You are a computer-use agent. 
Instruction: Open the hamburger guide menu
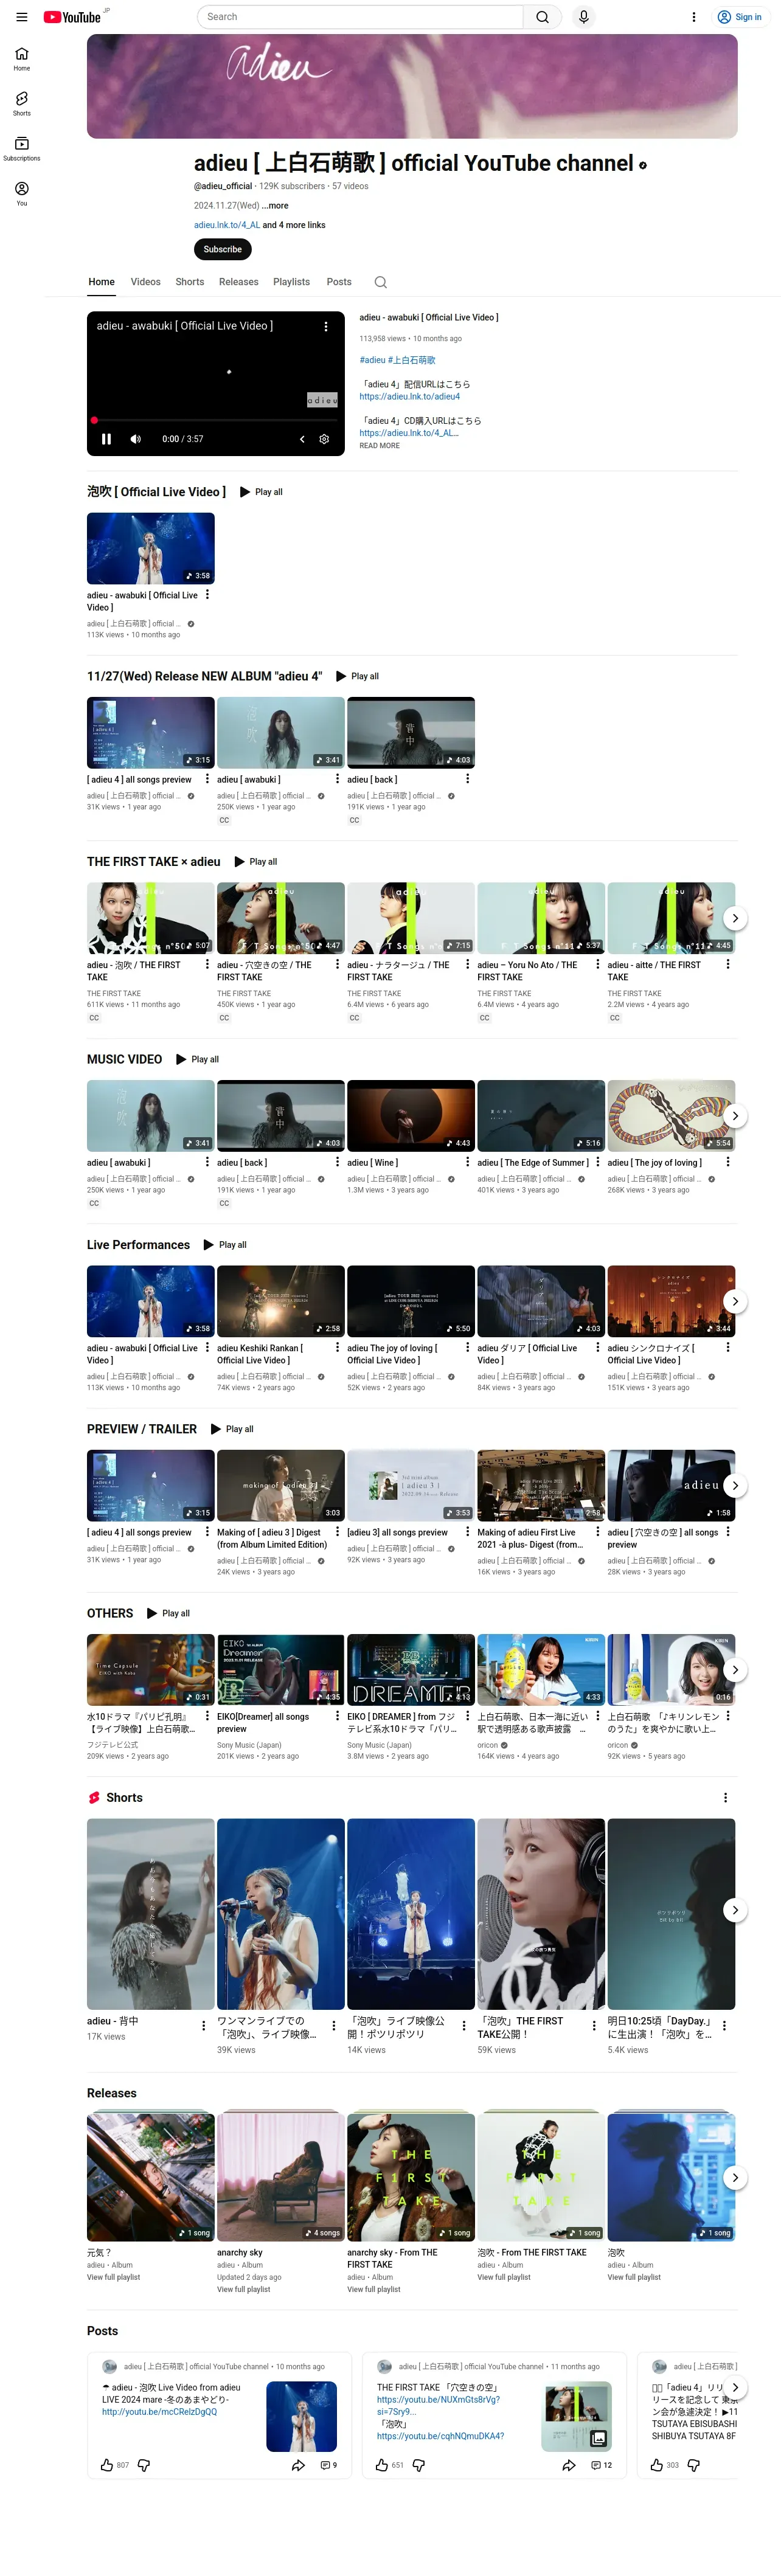[x=21, y=17]
